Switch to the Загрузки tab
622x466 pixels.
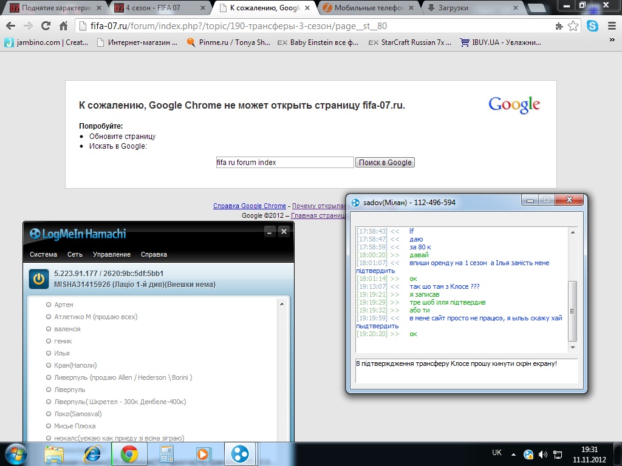point(472,8)
